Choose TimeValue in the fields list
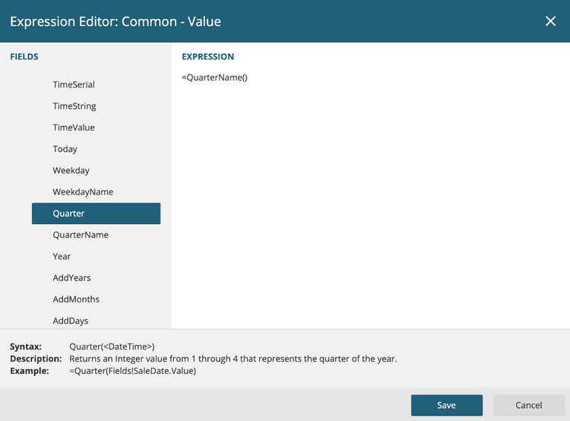The height and width of the screenshot is (421, 570). pos(96,128)
